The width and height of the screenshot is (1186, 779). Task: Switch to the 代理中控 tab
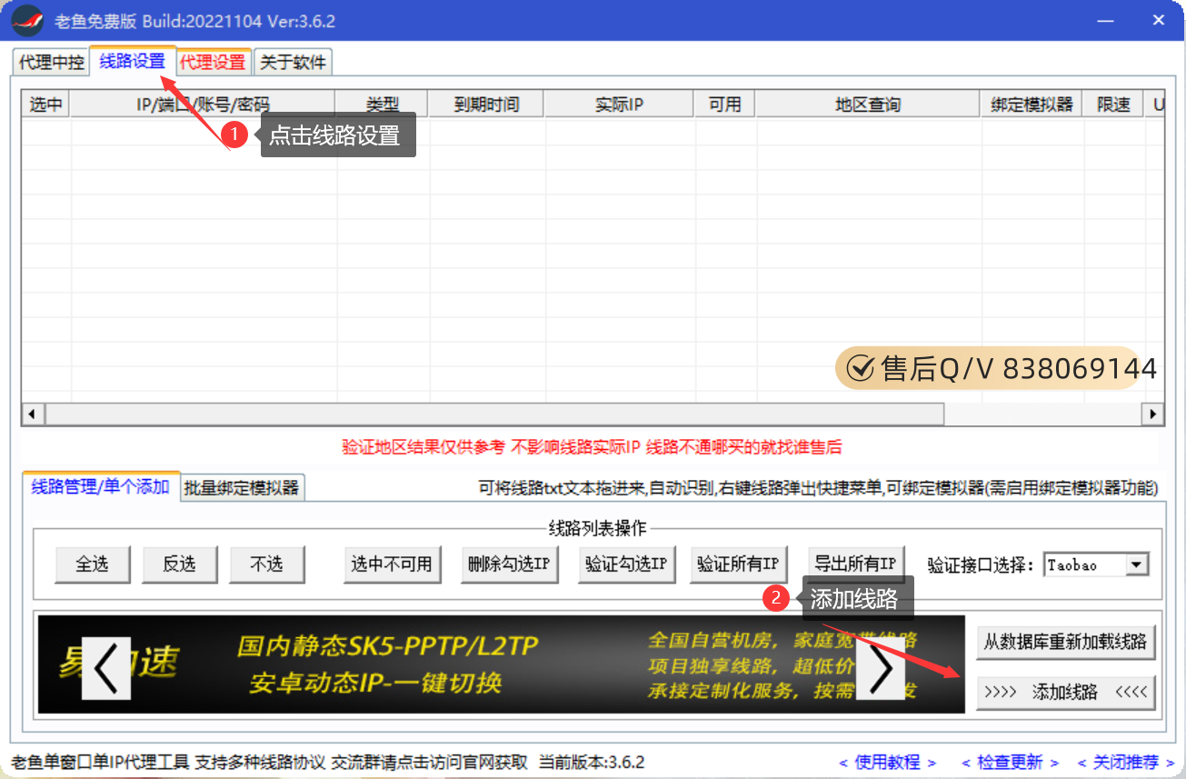[x=51, y=62]
